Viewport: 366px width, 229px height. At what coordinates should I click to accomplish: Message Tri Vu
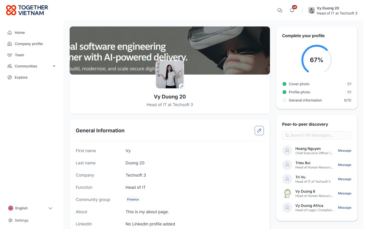point(345,179)
